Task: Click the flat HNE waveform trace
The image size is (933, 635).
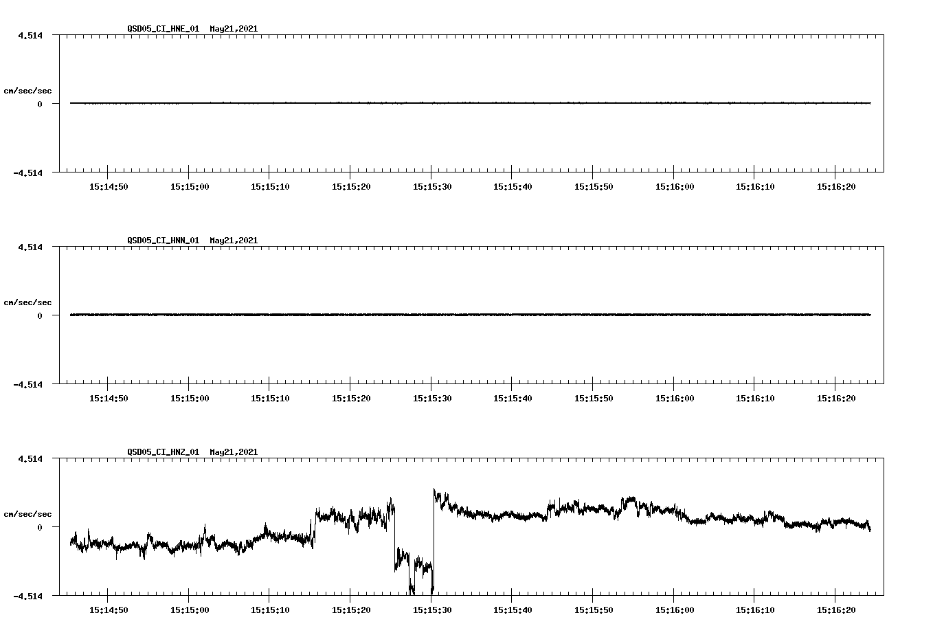Action: point(412,103)
